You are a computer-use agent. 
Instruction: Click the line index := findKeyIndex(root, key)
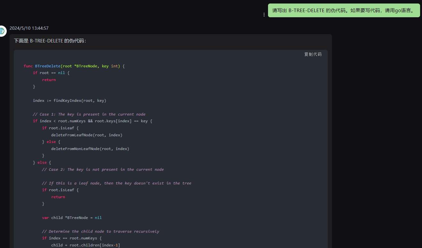pyautogui.click(x=70, y=101)
